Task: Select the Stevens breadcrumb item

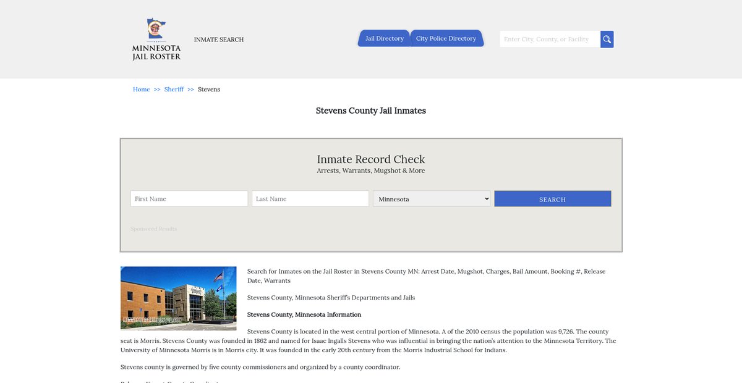Action: 209,90
